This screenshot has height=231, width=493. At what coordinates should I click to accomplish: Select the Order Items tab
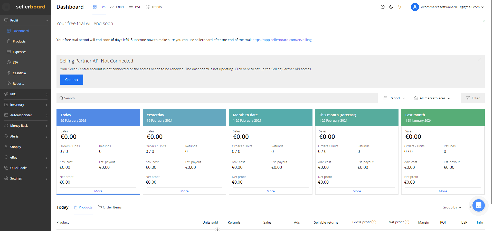tap(110, 207)
